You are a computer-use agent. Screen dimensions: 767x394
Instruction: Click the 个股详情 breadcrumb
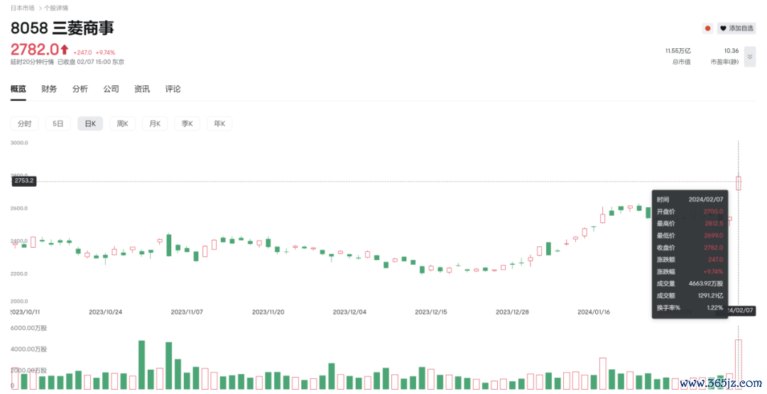click(56, 8)
